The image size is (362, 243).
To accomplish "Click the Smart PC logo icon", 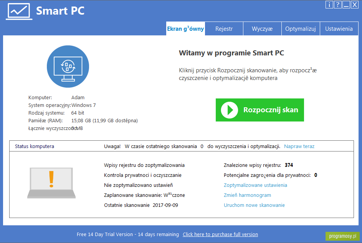I will [x=19, y=11].
